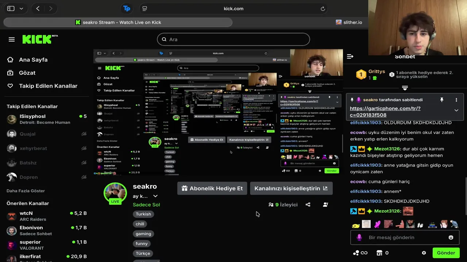Click Abonelik Hediye Et button
This screenshot has height=262, width=467.
212,188
